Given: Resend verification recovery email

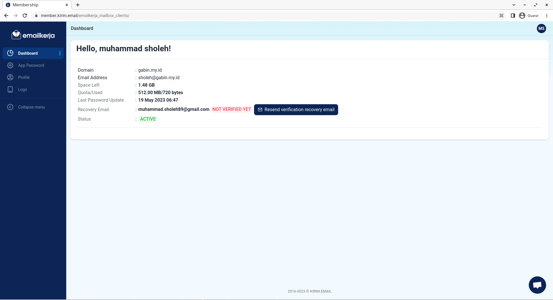Looking at the screenshot, I should (296, 110).
